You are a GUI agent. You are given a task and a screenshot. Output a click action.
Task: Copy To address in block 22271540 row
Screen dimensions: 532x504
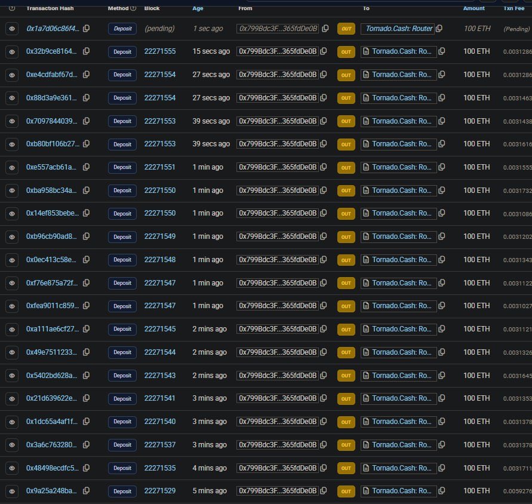click(442, 422)
